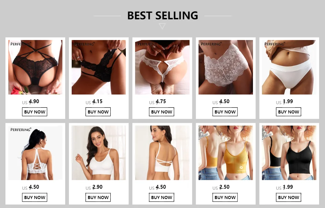Click BUY NOW under the top-row 1.99 item

[288, 112]
